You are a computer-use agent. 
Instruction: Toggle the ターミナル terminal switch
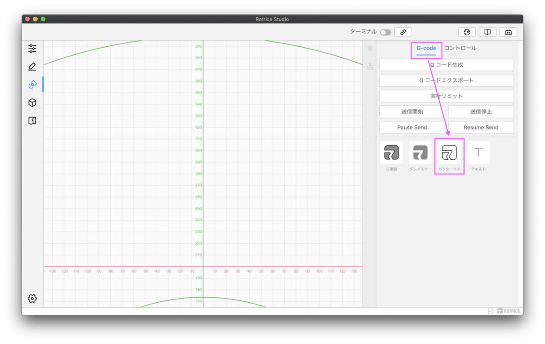(386, 32)
